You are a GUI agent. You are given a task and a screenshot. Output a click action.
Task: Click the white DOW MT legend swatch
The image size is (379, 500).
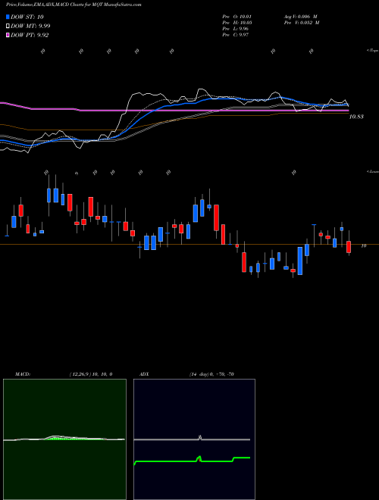click(8, 27)
